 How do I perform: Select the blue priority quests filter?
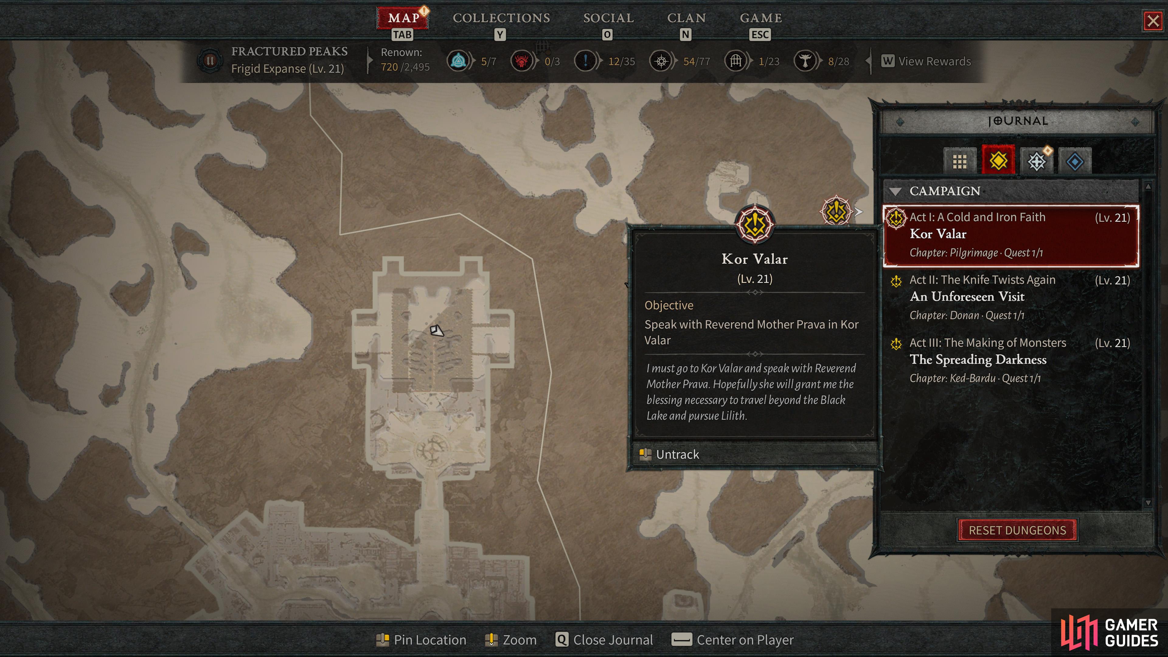point(1075,161)
